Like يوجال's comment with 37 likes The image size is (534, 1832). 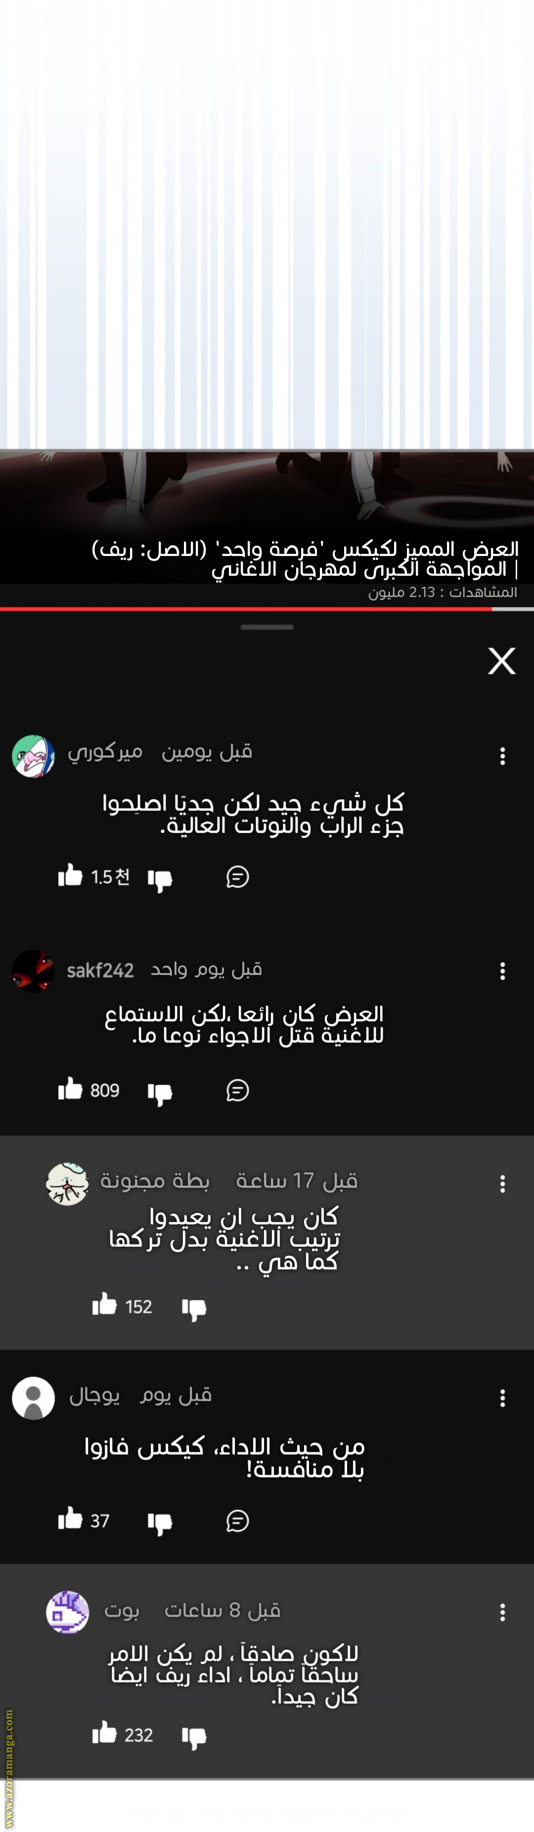(70, 1519)
